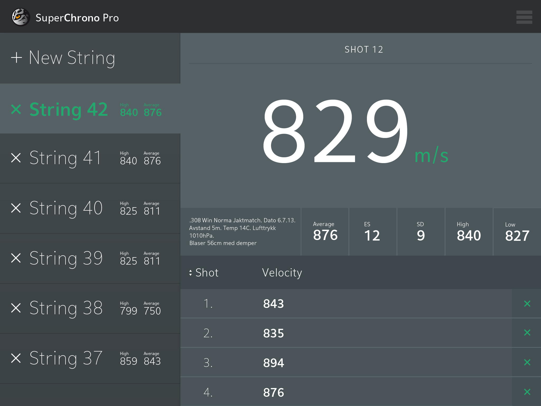Click String 37 Average value 843
The height and width of the screenshot is (406, 541).
(x=152, y=361)
